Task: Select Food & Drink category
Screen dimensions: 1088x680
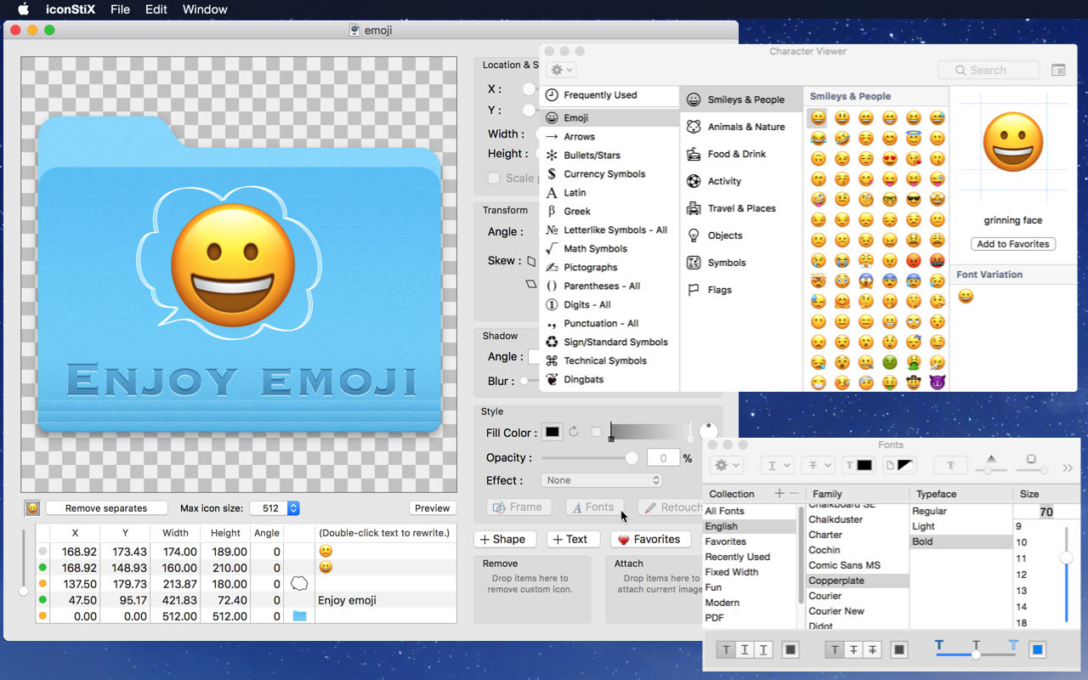Action: click(x=741, y=154)
